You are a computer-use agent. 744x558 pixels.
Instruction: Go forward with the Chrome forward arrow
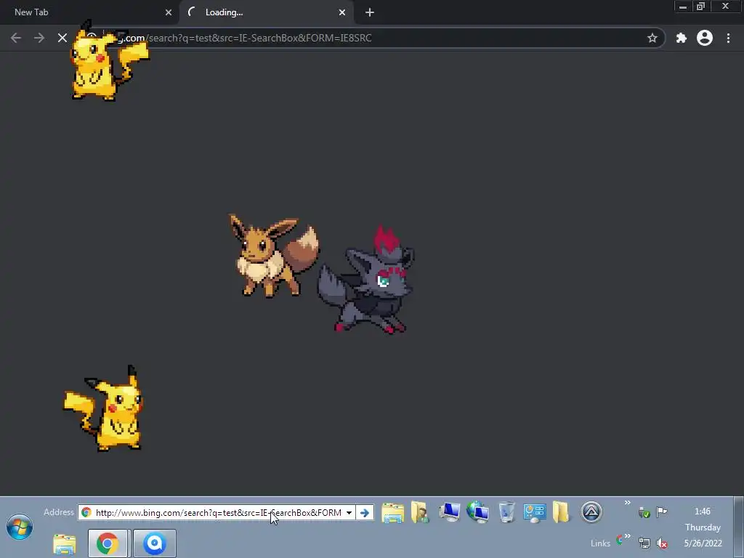(39, 38)
